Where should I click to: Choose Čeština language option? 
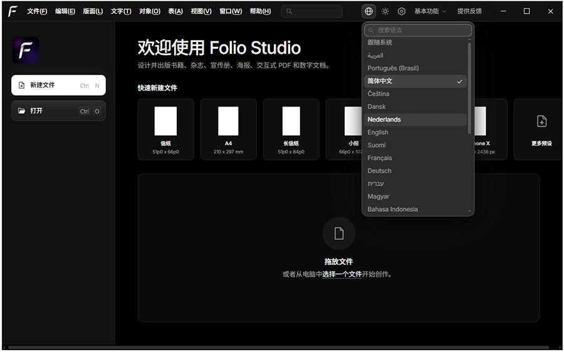[x=415, y=94]
